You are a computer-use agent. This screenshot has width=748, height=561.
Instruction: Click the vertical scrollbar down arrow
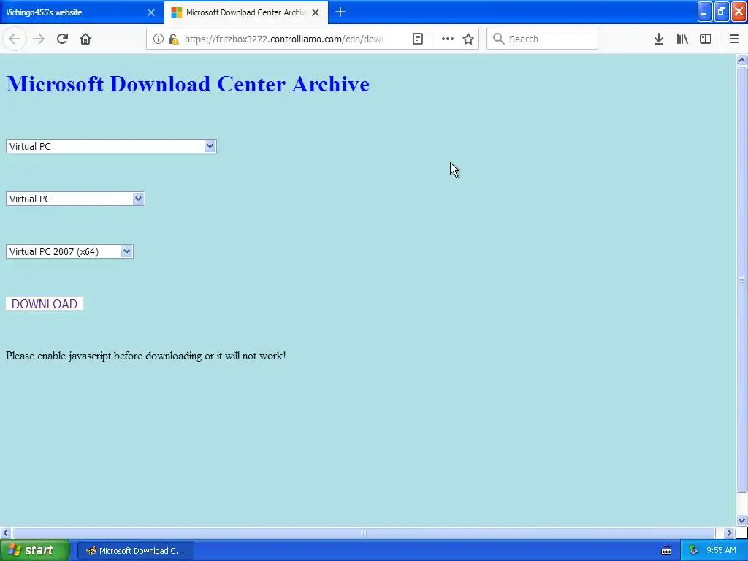click(741, 520)
